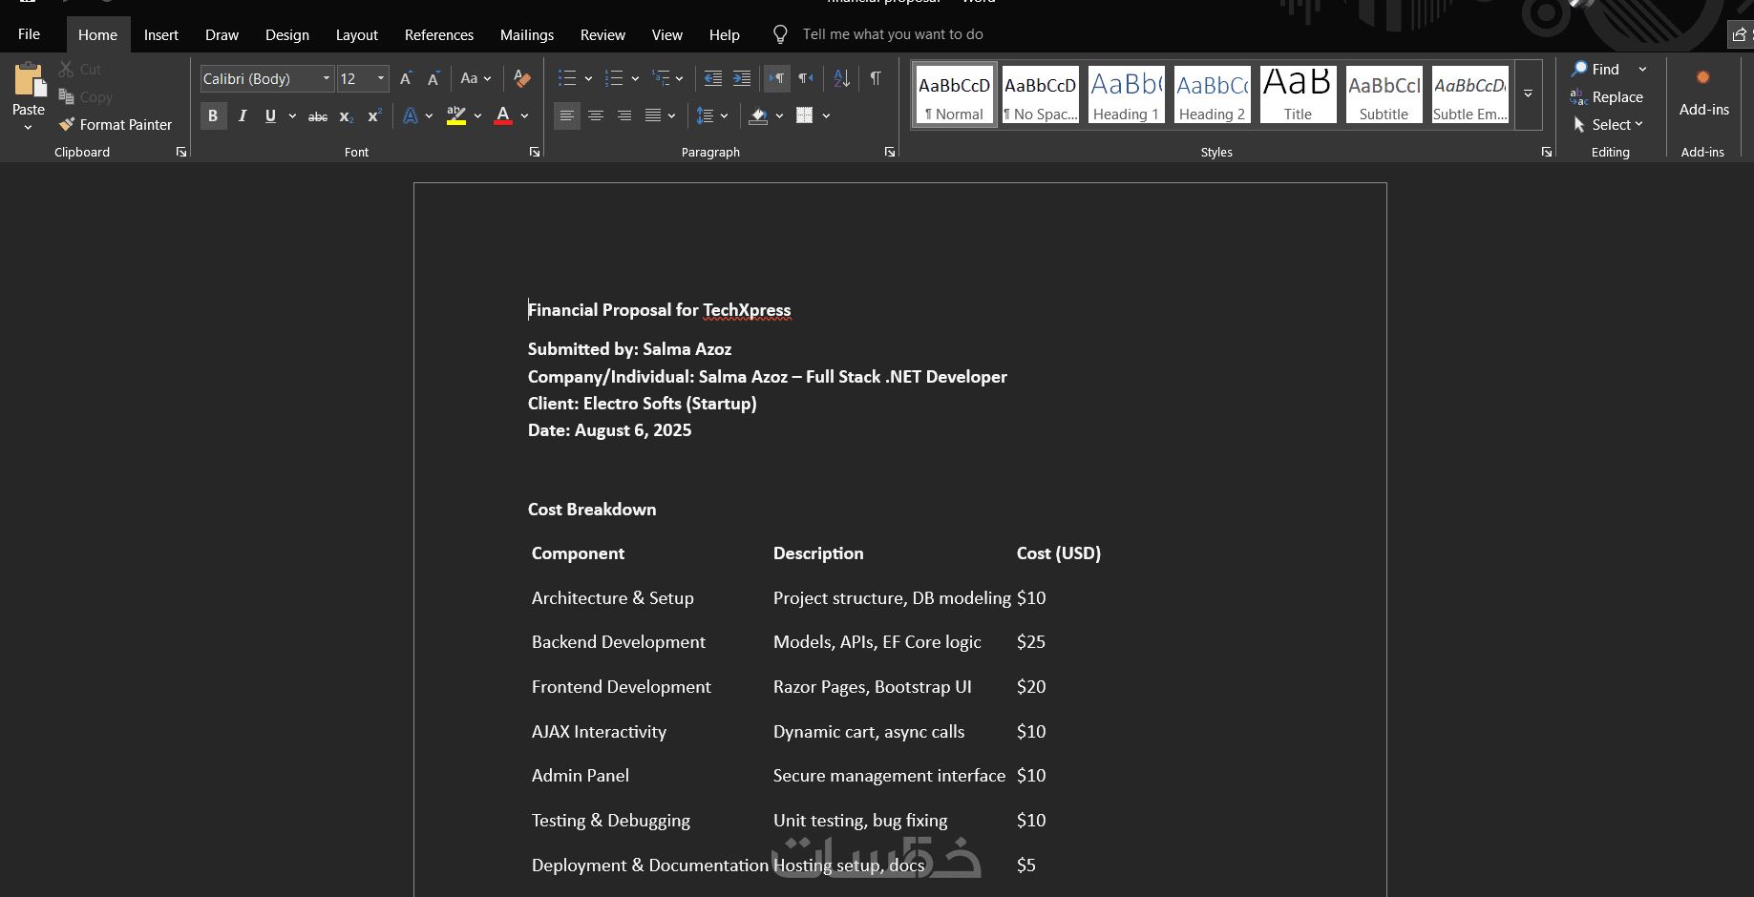Click the Replace button
The height and width of the screenshot is (897, 1754).
coord(1608,97)
